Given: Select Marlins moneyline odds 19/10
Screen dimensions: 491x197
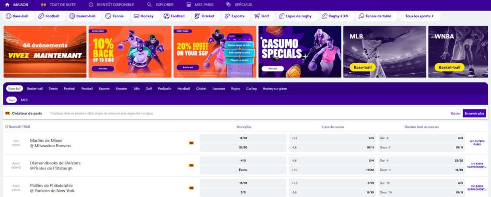Looking at the screenshot, I should click(x=243, y=138).
